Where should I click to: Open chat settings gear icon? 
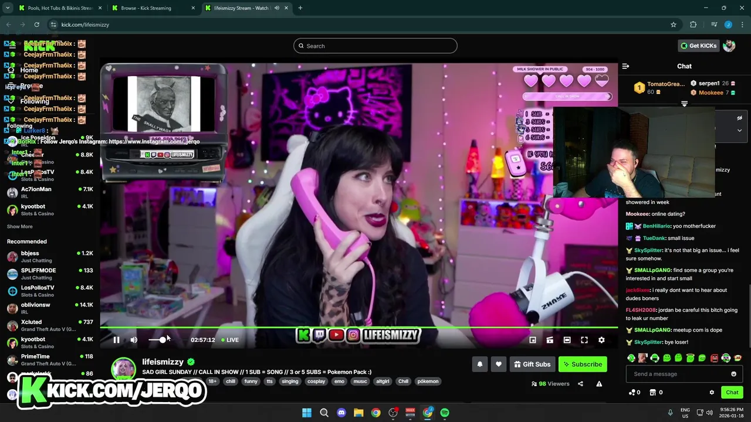tap(712, 392)
